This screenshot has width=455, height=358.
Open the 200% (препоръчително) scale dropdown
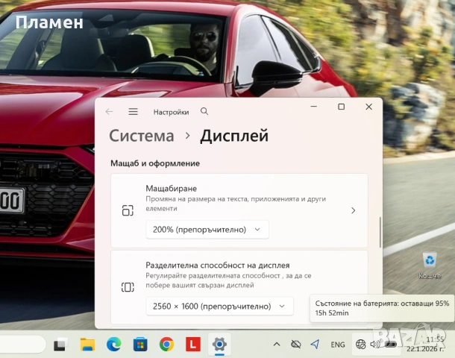207,230
